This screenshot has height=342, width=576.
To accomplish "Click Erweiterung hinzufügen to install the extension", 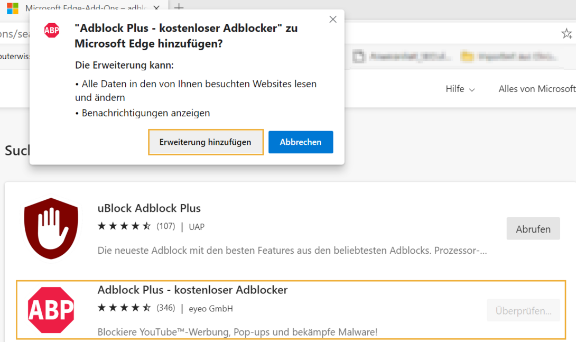I will coord(206,142).
